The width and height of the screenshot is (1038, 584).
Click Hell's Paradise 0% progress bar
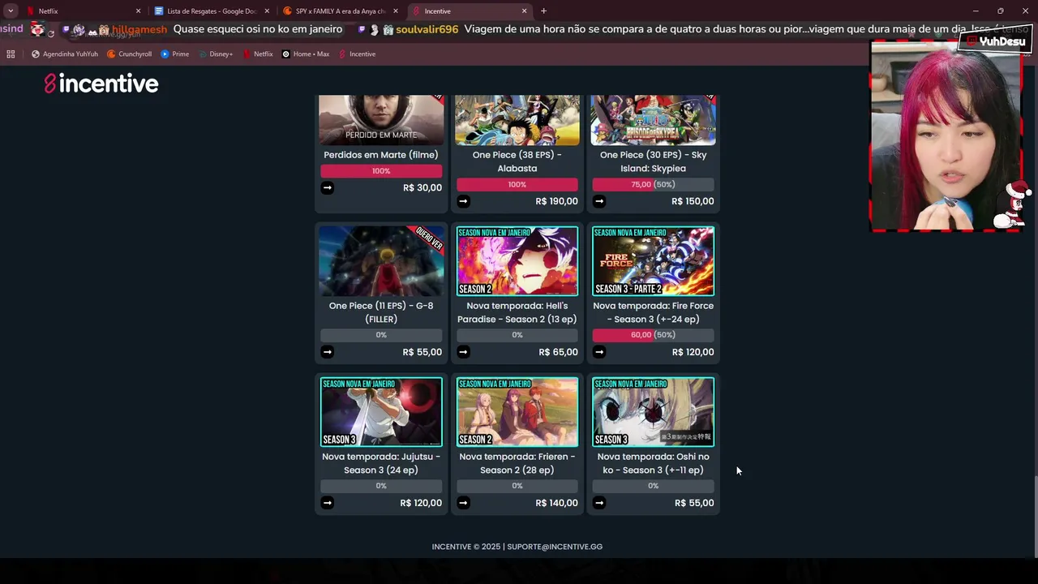517,335
